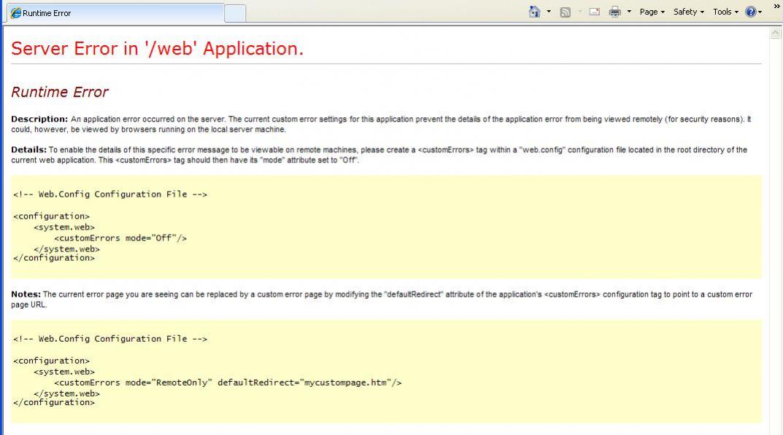Click the 'Runtime Error' italic subheading
The width and height of the screenshot is (783, 435).
[60, 92]
